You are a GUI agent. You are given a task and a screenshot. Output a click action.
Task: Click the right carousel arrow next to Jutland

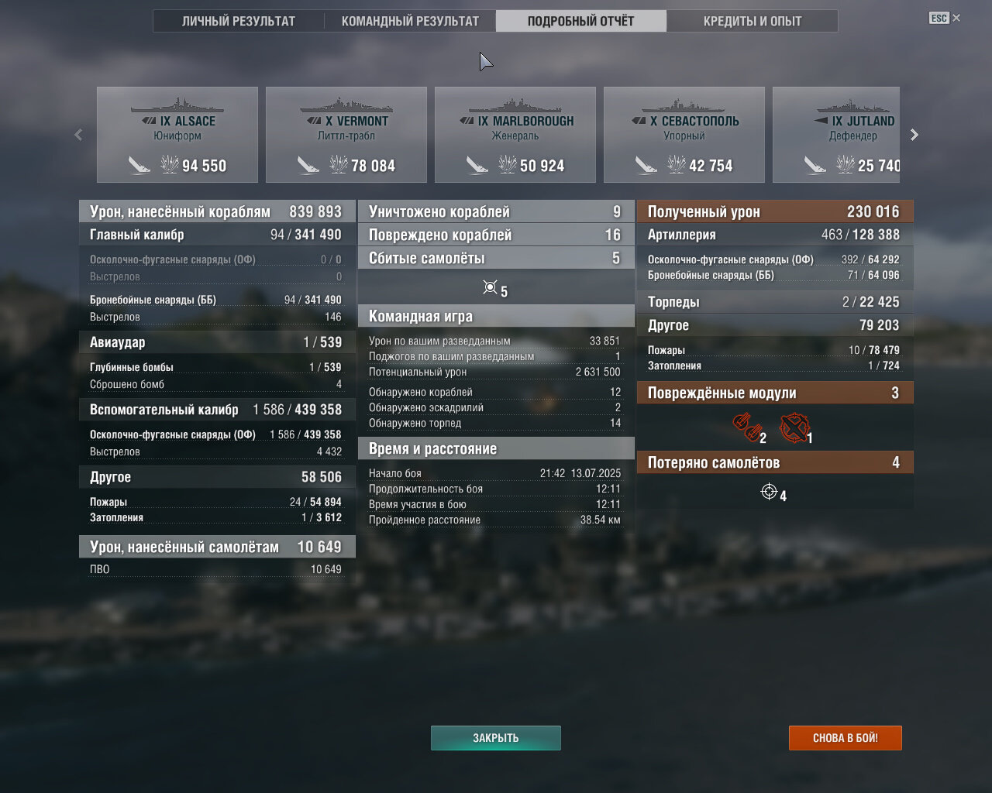coord(914,135)
